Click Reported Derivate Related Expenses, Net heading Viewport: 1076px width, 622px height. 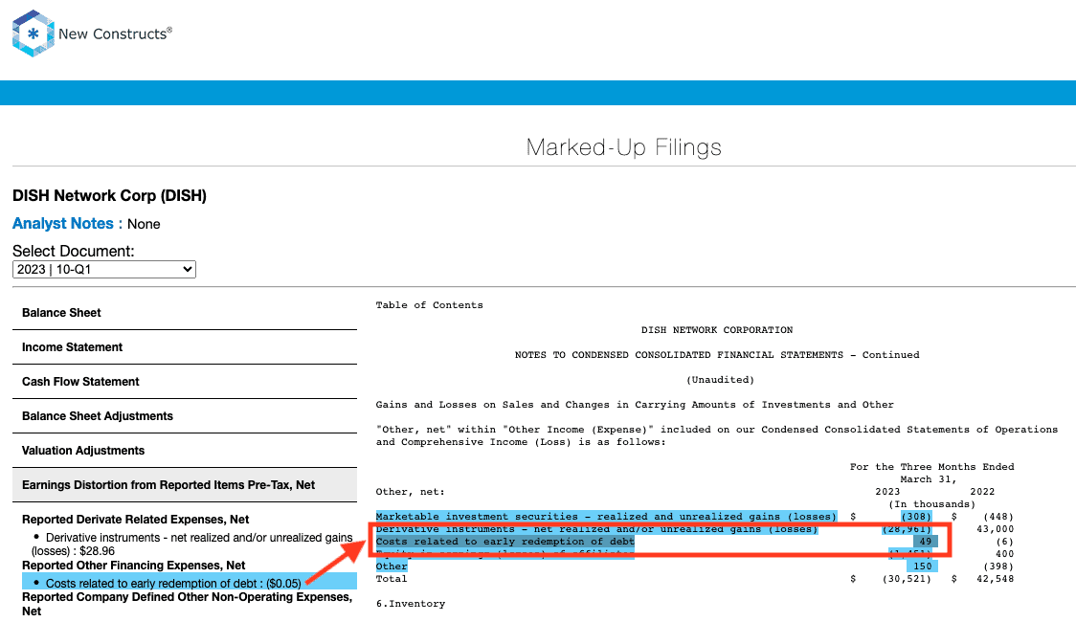tap(135, 520)
